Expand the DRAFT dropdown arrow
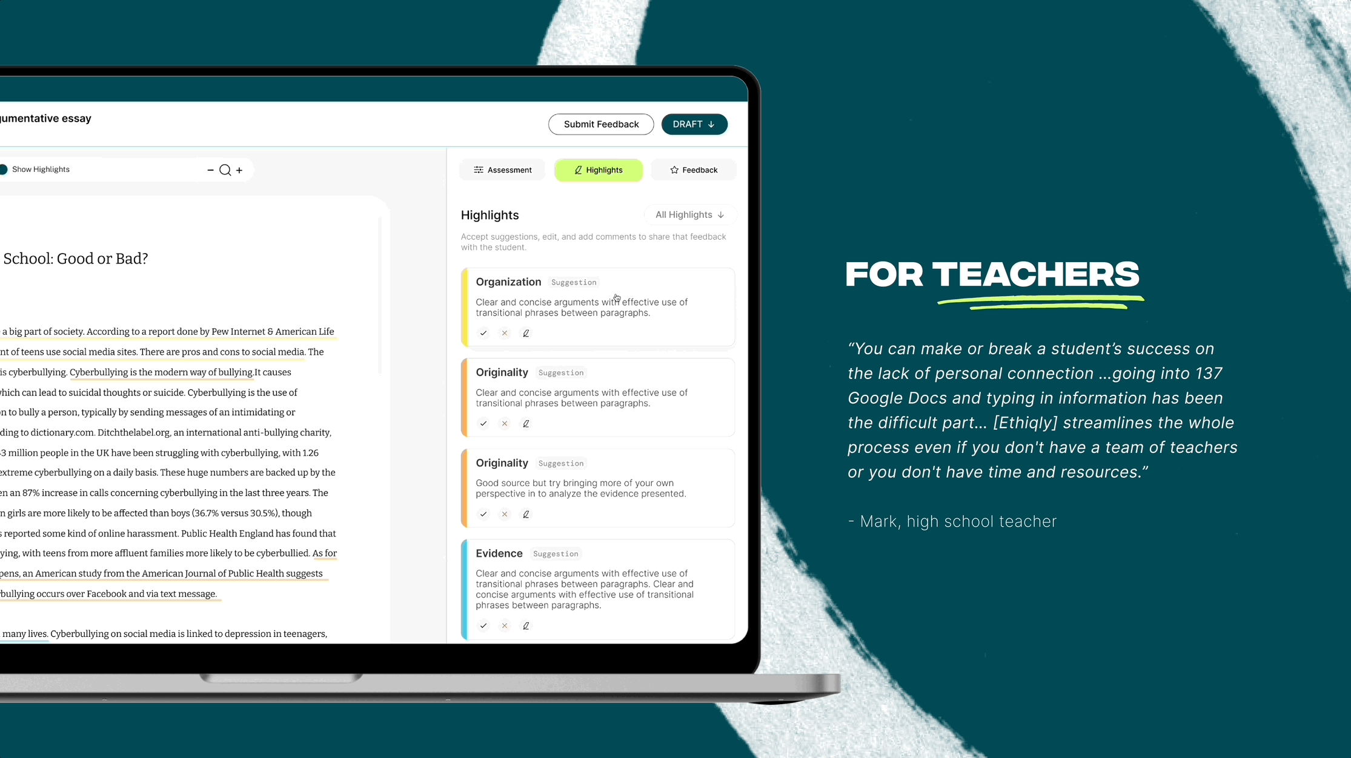This screenshot has height=758, width=1351. (711, 124)
